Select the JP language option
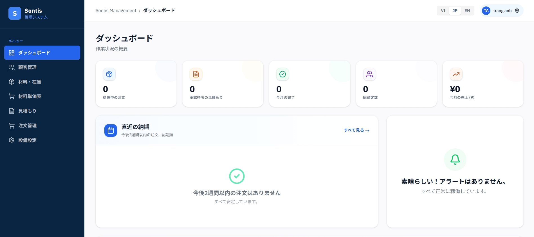The image size is (534, 237). 455,11
